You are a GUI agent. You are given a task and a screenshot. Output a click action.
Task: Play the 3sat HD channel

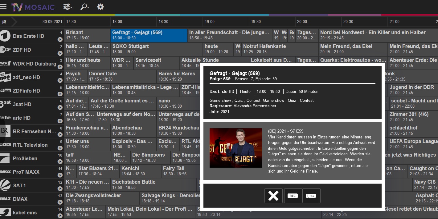pyautogui.click(x=60, y=107)
